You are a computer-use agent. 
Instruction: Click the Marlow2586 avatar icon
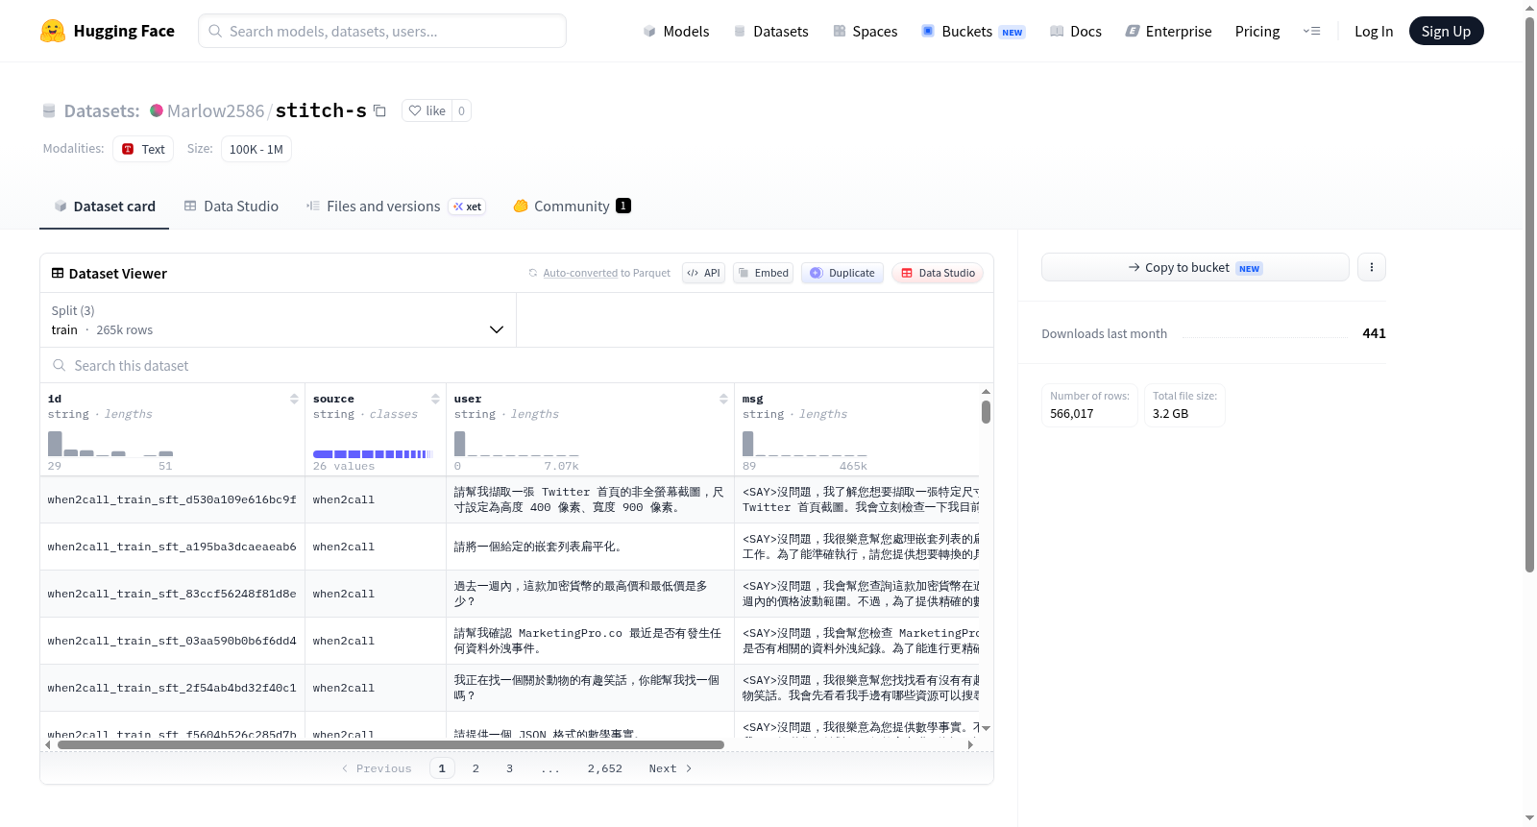coord(157,110)
